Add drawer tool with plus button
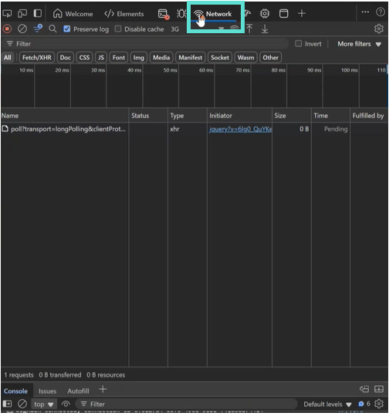 (x=103, y=389)
